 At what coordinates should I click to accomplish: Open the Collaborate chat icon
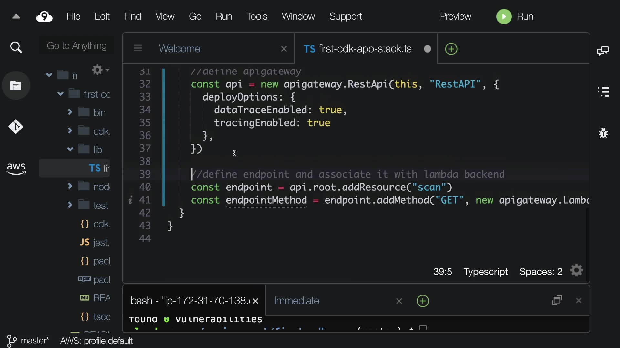click(x=603, y=51)
